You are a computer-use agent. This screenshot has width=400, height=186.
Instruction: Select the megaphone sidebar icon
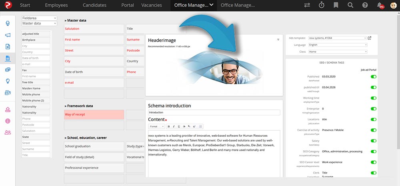click(8, 35)
